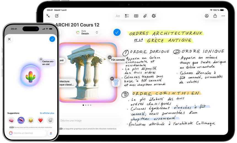Screen dimensions: 237x143
Task: Confirm the cactus Genmoji with blue checkmark
Action: 52,39
